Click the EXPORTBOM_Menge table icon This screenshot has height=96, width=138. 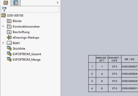9,59
